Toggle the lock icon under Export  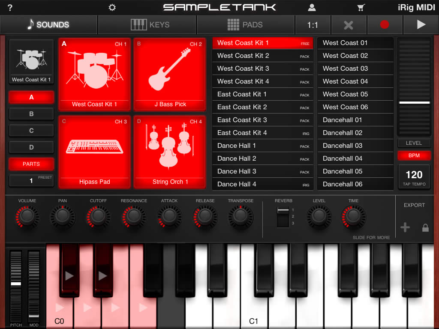[425, 228]
